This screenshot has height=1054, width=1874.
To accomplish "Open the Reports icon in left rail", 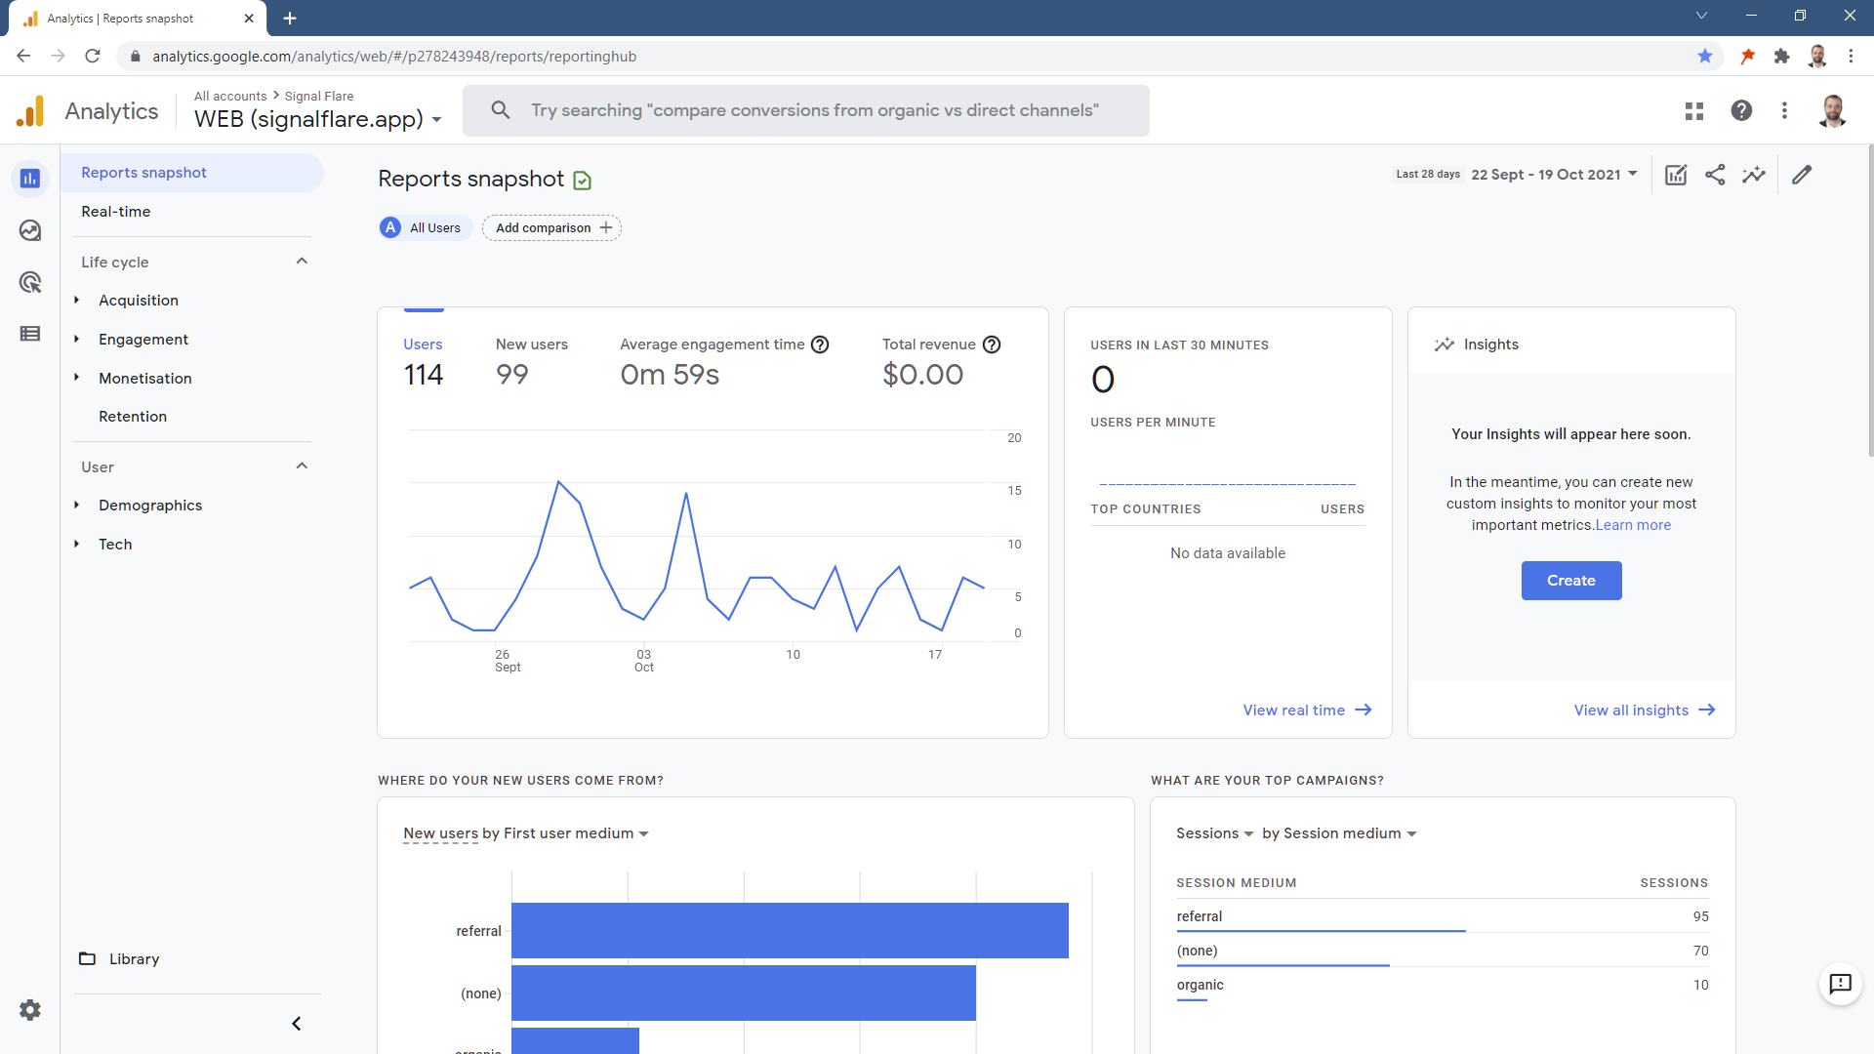I will [x=30, y=179].
